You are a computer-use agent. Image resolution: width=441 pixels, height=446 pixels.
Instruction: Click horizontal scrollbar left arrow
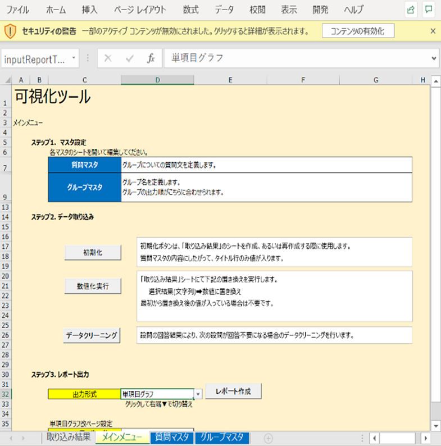click(x=374, y=438)
